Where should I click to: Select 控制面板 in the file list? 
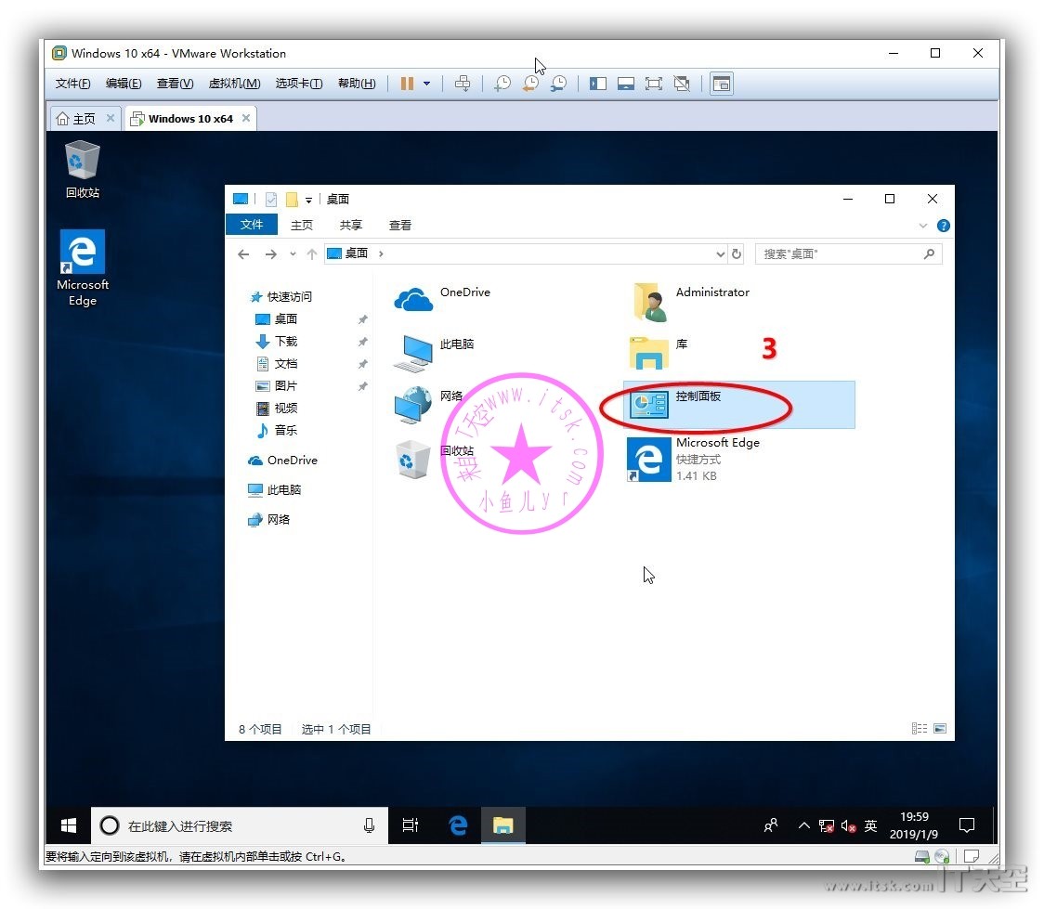(739, 405)
